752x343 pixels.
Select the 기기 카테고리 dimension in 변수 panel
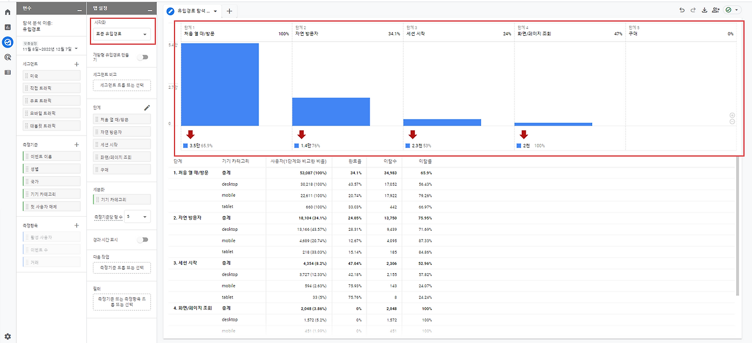click(52, 194)
